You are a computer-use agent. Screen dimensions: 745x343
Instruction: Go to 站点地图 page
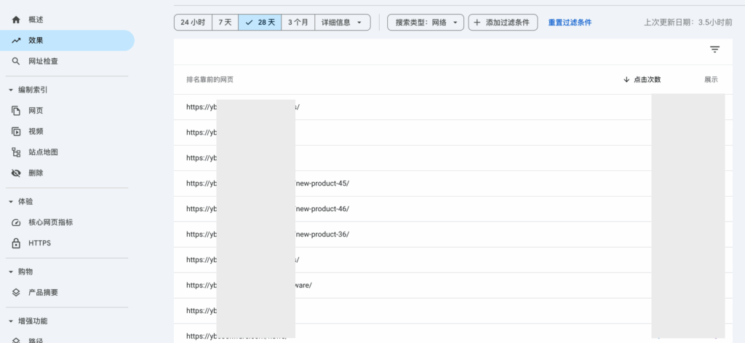tap(67, 152)
